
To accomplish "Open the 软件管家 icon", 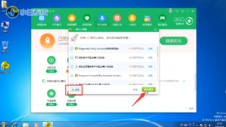I will [x=147, y=18].
